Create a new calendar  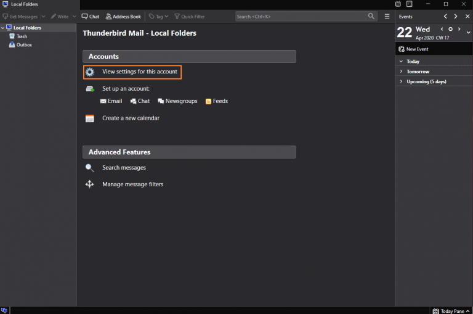pos(131,118)
